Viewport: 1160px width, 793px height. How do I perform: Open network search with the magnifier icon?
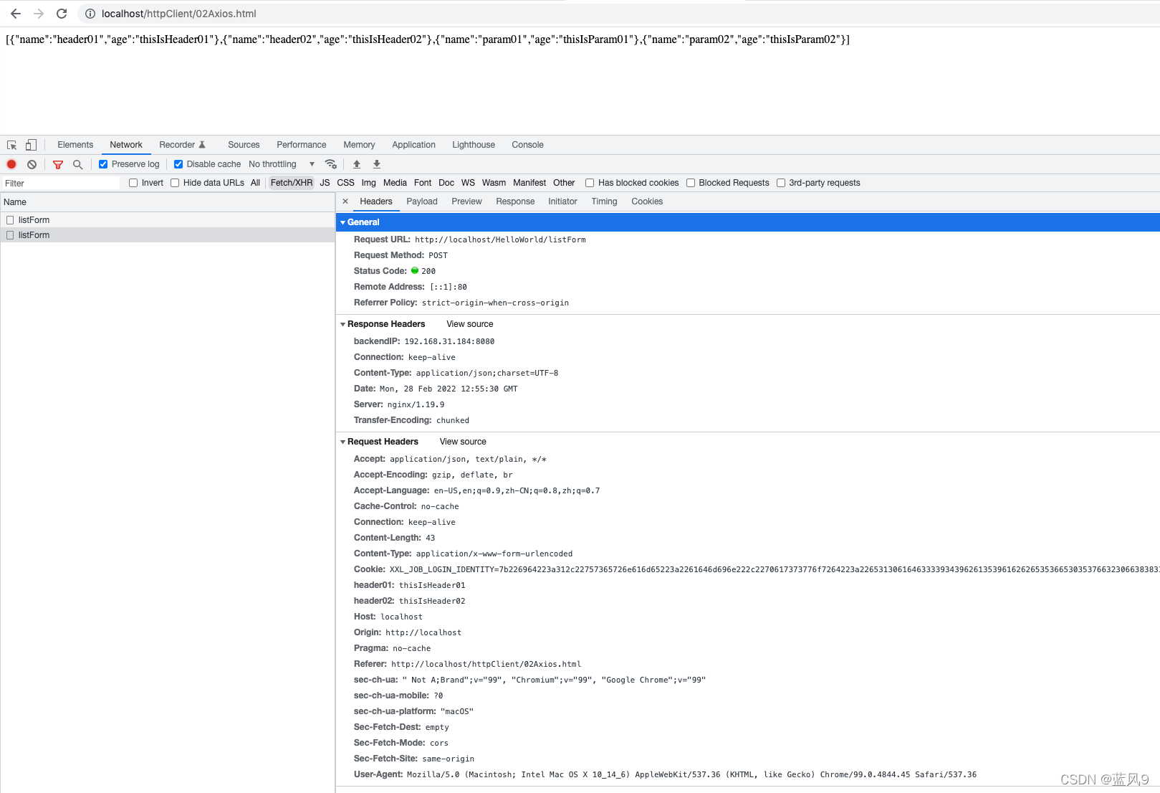[x=77, y=164]
